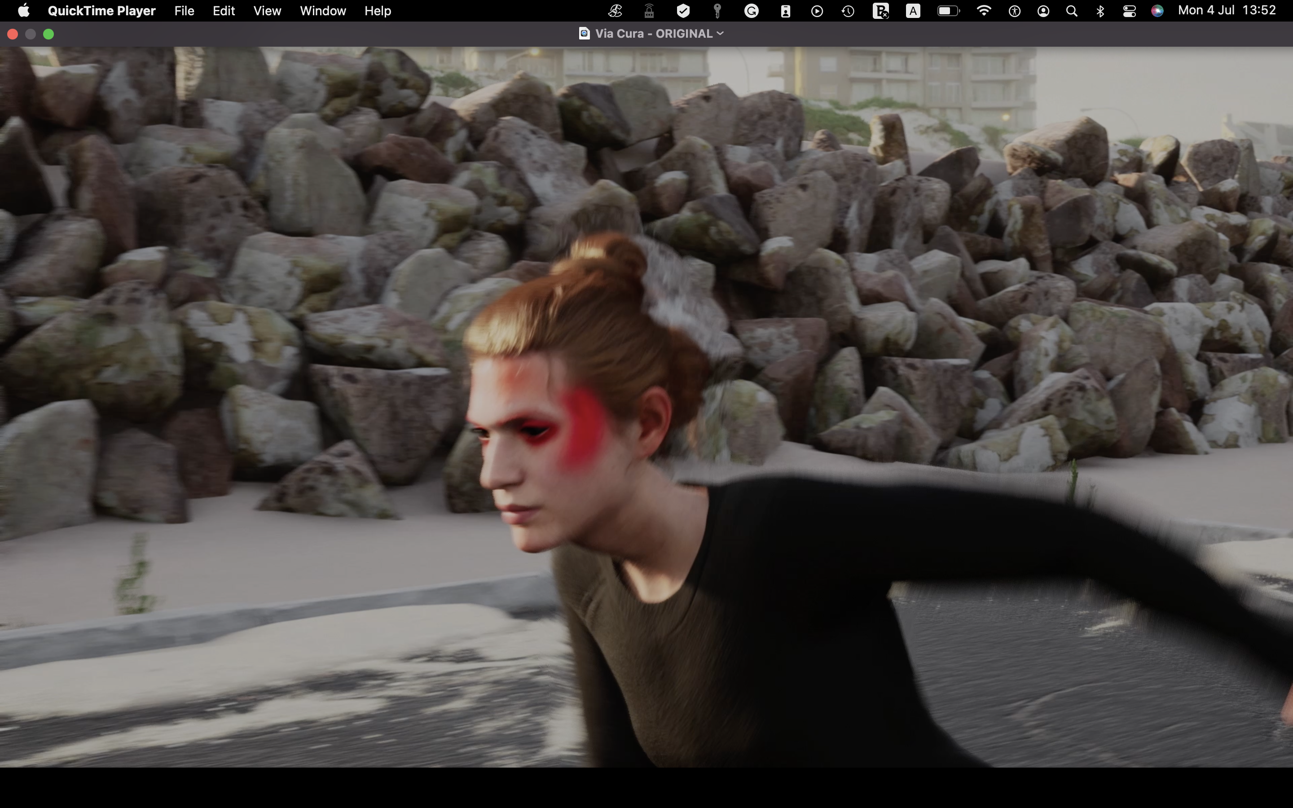Image resolution: width=1293 pixels, height=808 pixels.
Task: Open the input source A menu
Action: tap(913, 11)
